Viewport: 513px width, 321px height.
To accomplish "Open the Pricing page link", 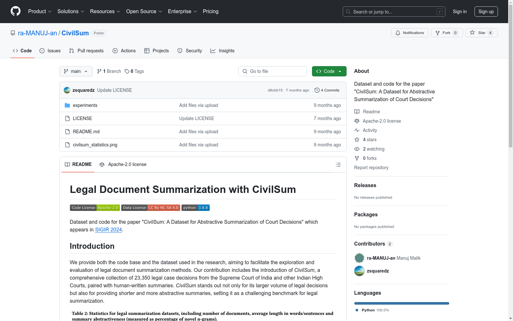I will coord(211,12).
